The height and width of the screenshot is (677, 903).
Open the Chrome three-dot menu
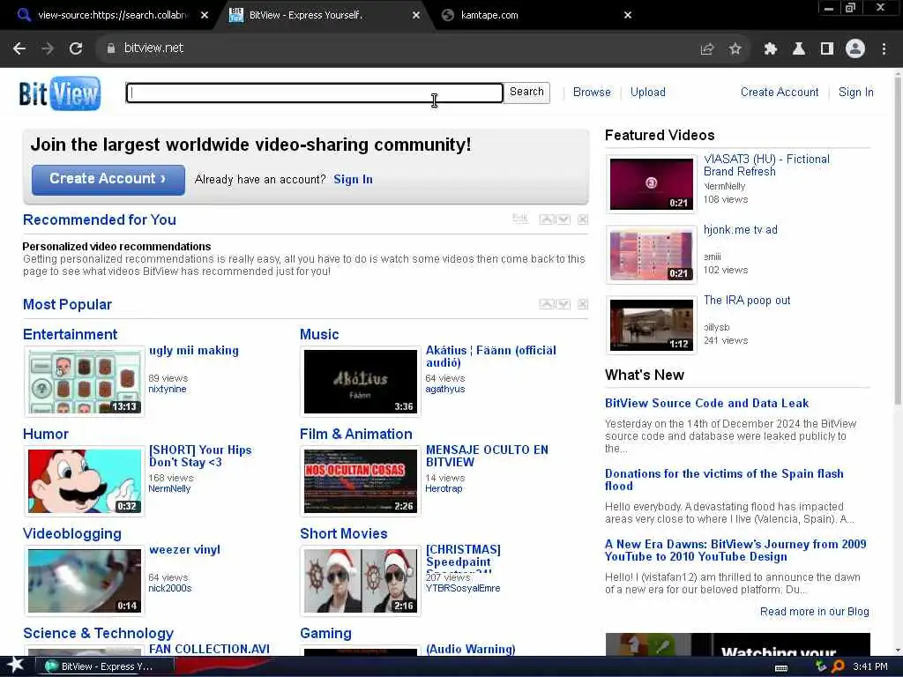pos(884,49)
